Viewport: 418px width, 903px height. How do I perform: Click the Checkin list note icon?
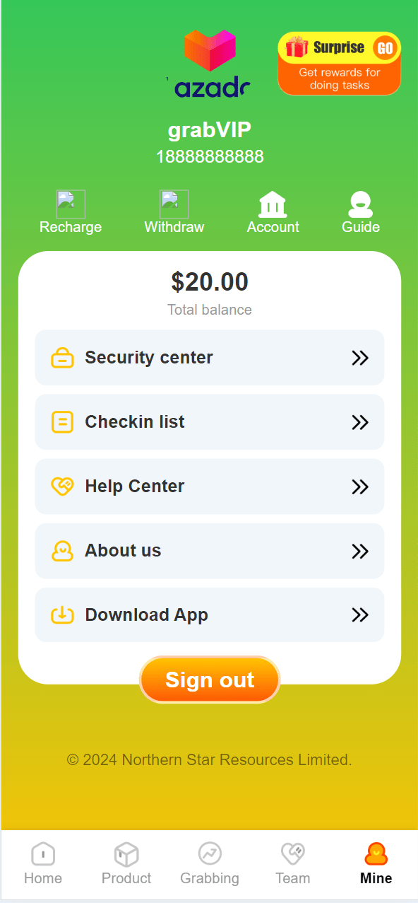[62, 422]
